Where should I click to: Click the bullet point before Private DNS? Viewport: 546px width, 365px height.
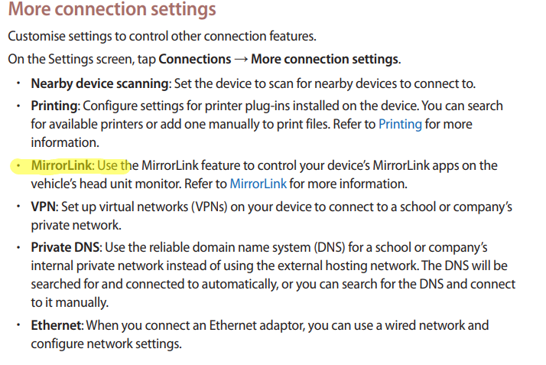click(x=18, y=247)
